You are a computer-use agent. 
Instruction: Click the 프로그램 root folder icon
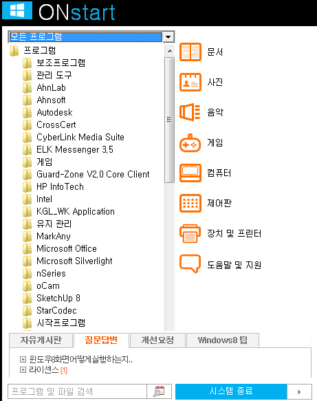(x=14, y=51)
